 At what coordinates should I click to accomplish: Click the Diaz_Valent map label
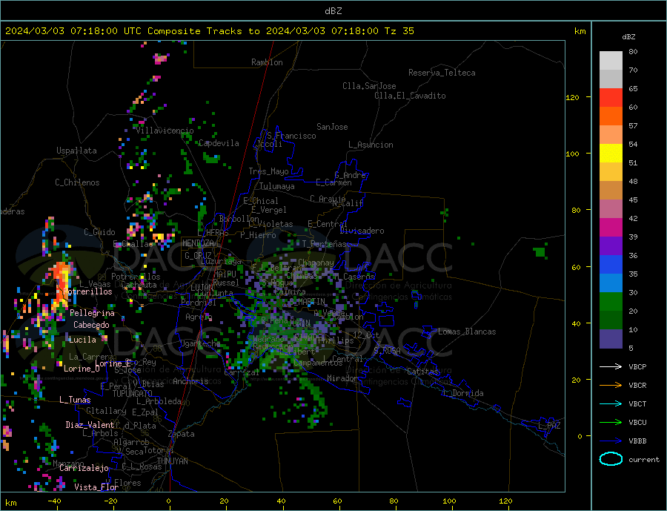pos(90,425)
